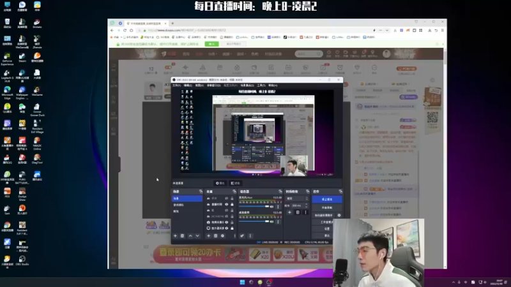This screenshot has height=287, width=511.
Task: Open browser address bar history dropdown arrow
Action: [387, 30]
